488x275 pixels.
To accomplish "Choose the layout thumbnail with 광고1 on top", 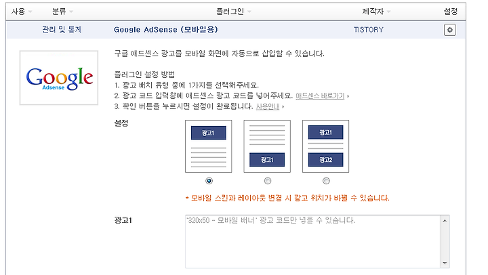I will point(209,146).
